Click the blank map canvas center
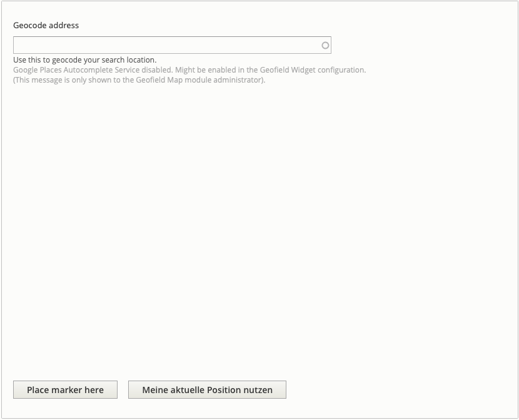This screenshot has height=420, width=519. [259, 232]
